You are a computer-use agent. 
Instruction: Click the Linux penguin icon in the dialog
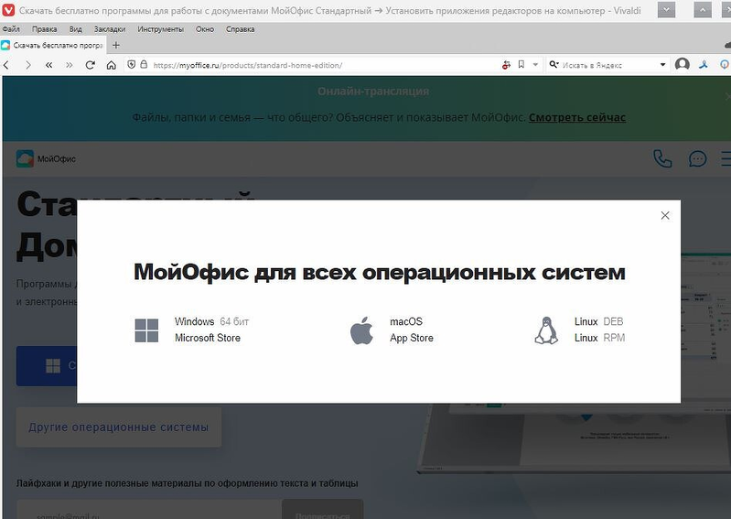(x=546, y=330)
